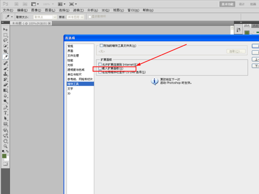Select the Crop tool

click(6, 51)
